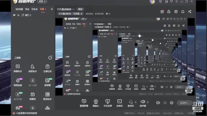207x116 pixels.
Task: Open the PK tool in the toolbox
Action: (x=18, y=108)
